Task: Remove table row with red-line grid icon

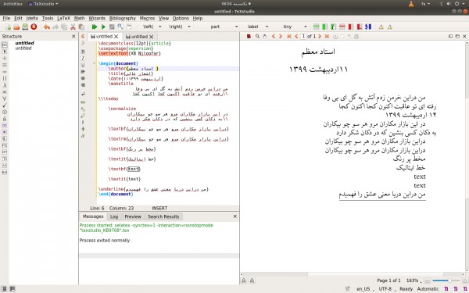Action: pos(342,27)
